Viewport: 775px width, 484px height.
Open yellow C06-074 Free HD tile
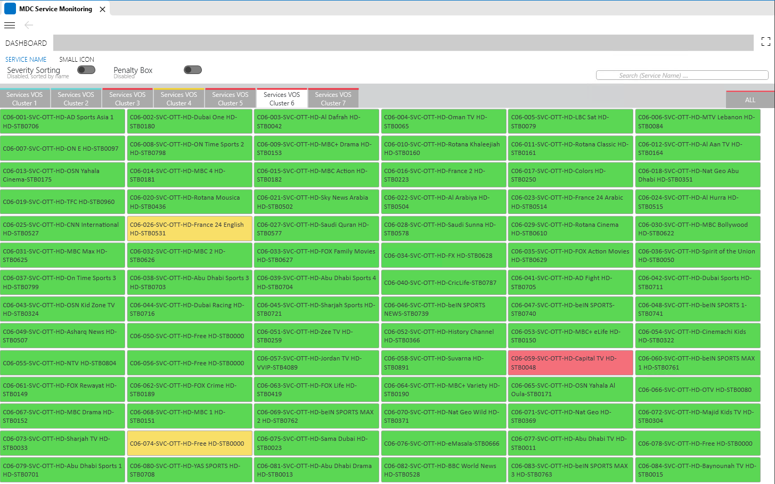189,443
